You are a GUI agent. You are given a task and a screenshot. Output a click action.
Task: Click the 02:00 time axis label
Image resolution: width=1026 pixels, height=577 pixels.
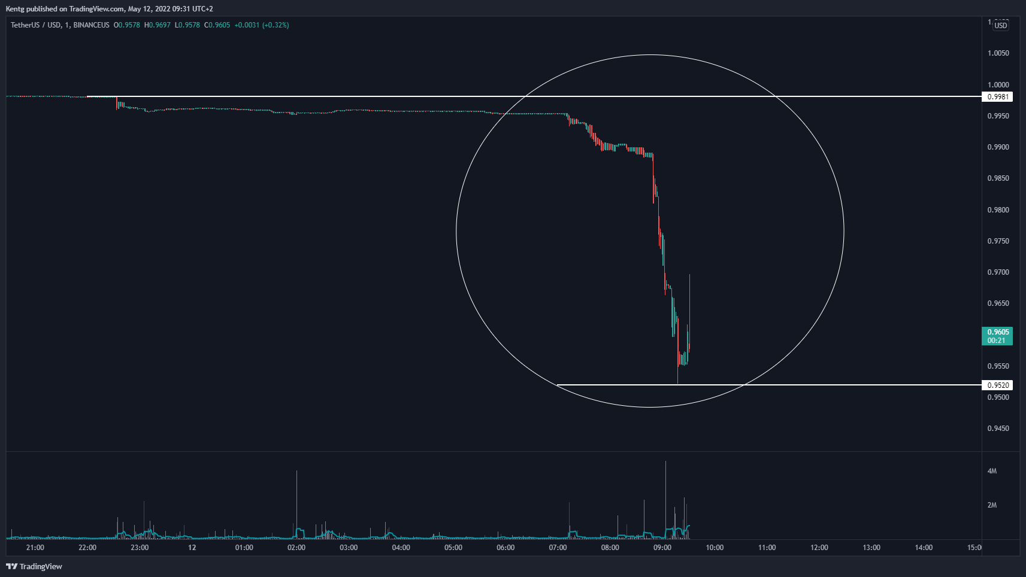pyautogui.click(x=296, y=548)
